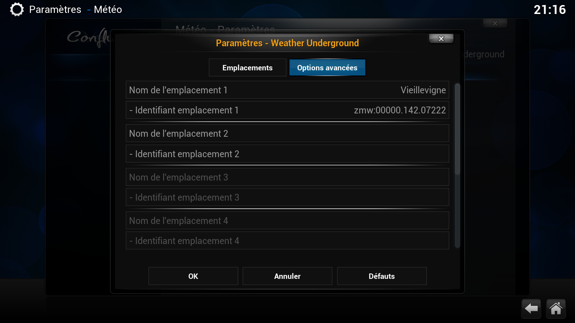575x323 pixels.
Task: Edit Identifiant emplacement 1 value
Action: (287, 110)
